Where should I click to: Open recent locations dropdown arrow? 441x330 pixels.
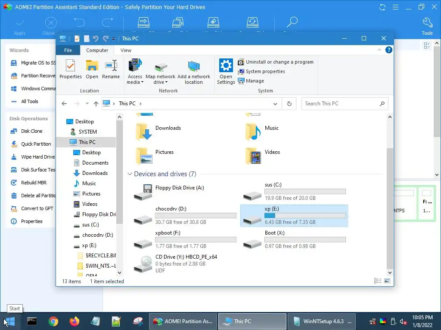87,104
